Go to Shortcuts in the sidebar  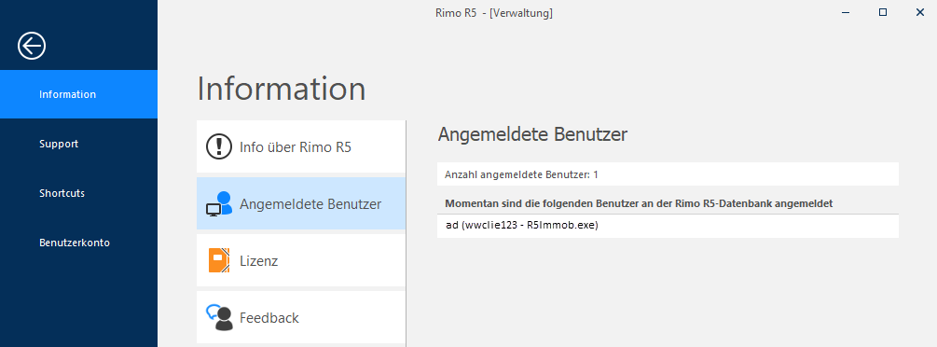pyautogui.click(x=79, y=193)
